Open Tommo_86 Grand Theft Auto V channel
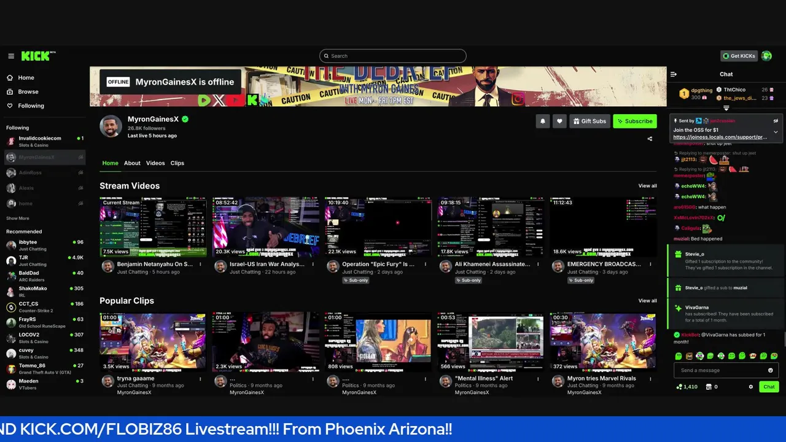Image resolution: width=786 pixels, height=442 pixels. 45,368
